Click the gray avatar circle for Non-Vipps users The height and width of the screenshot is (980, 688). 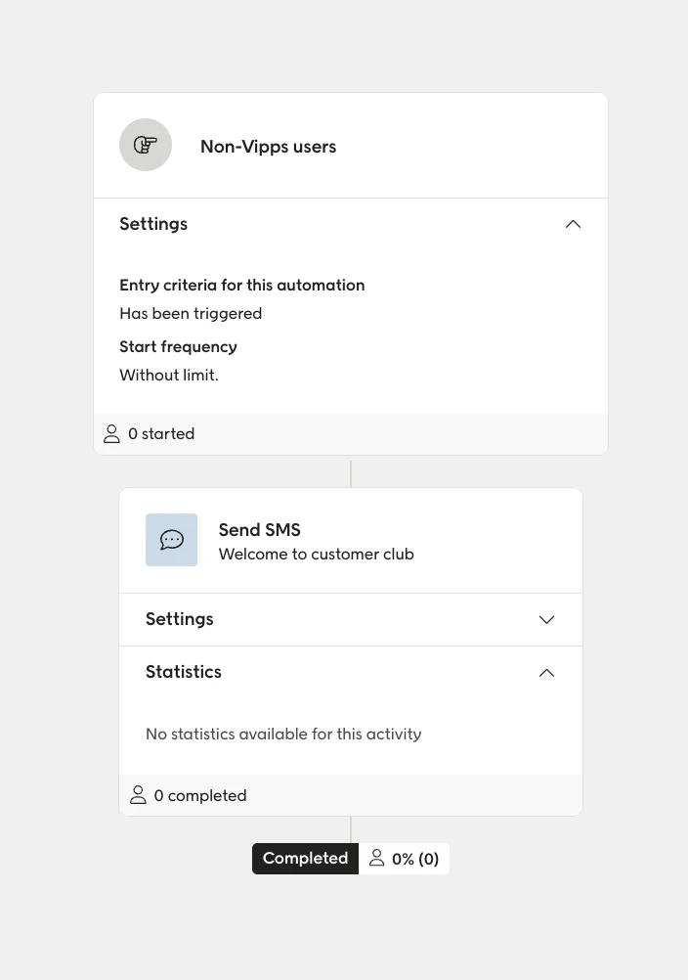(x=146, y=144)
